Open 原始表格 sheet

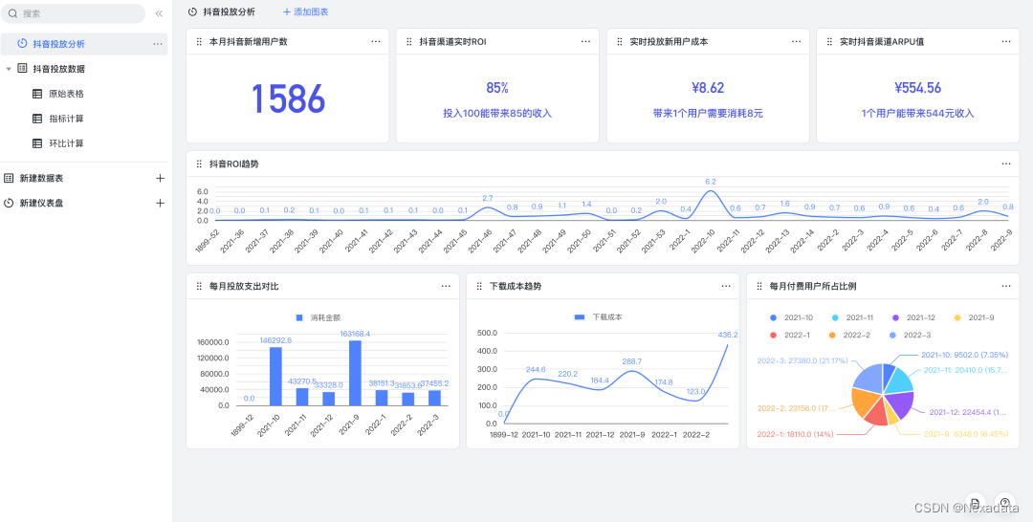click(x=66, y=94)
